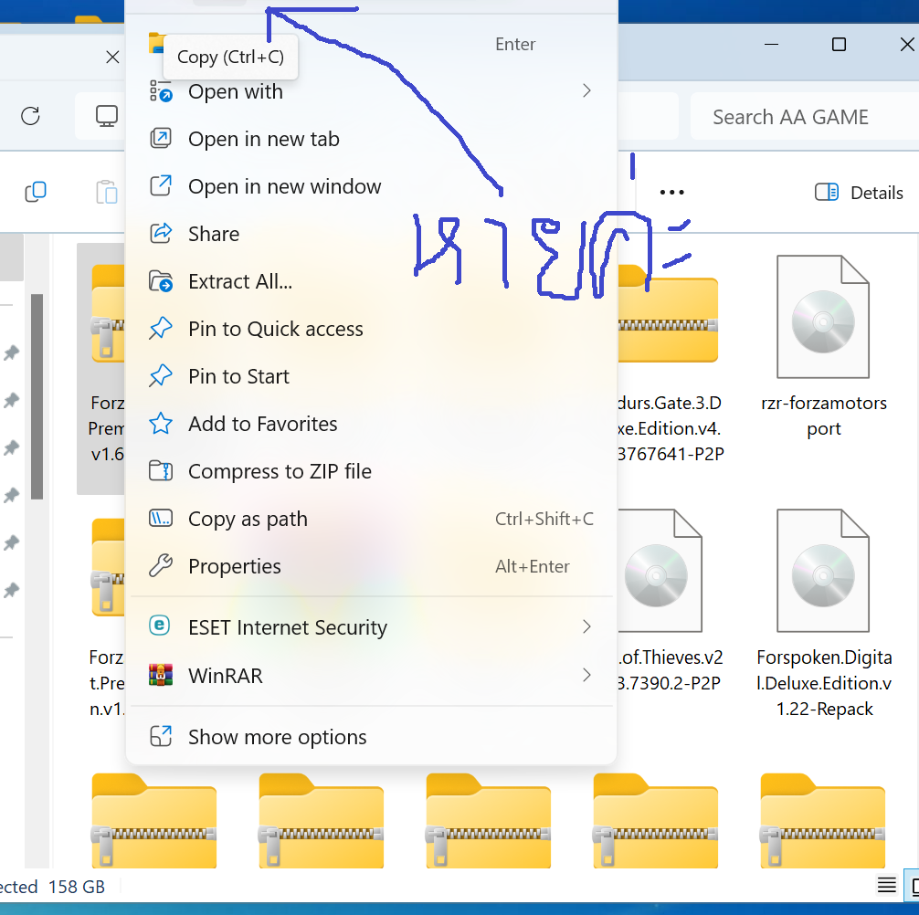
Task: Click the Properties wrench icon
Action: [161, 565]
